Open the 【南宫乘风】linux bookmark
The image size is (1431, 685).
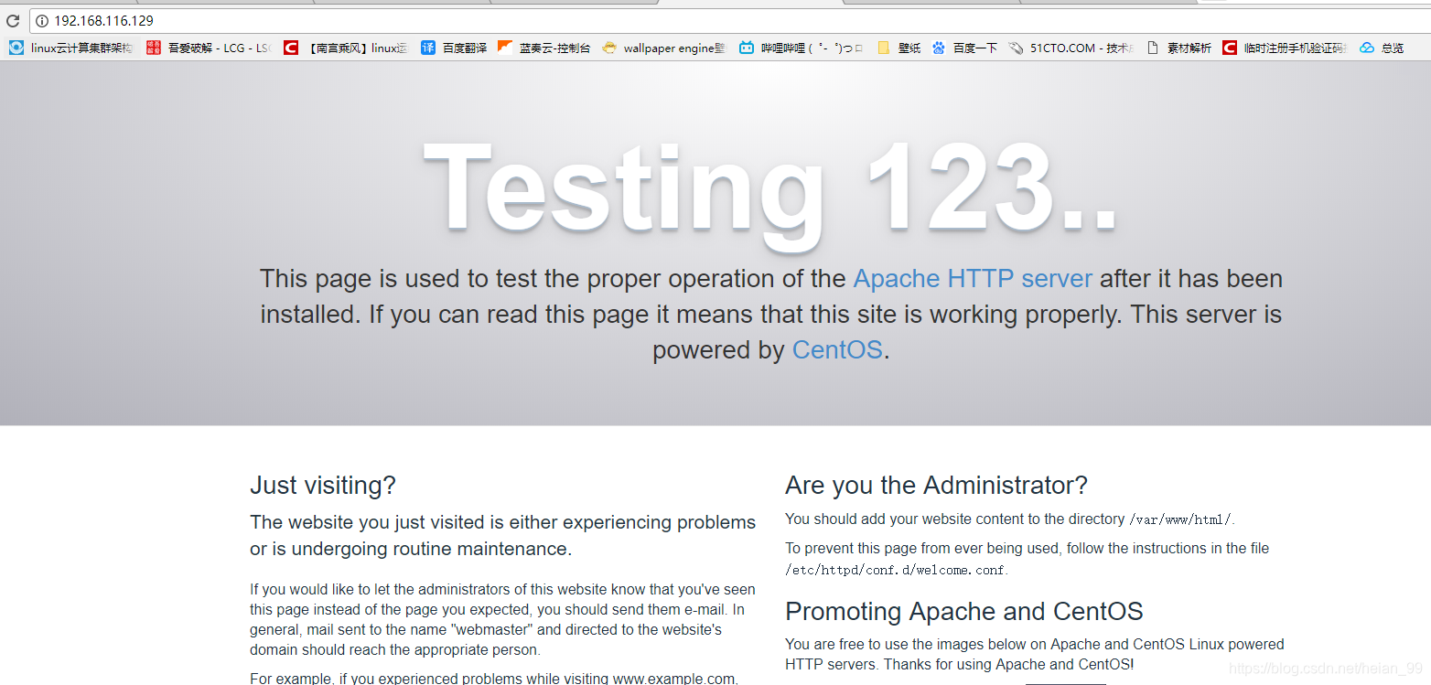tap(346, 48)
